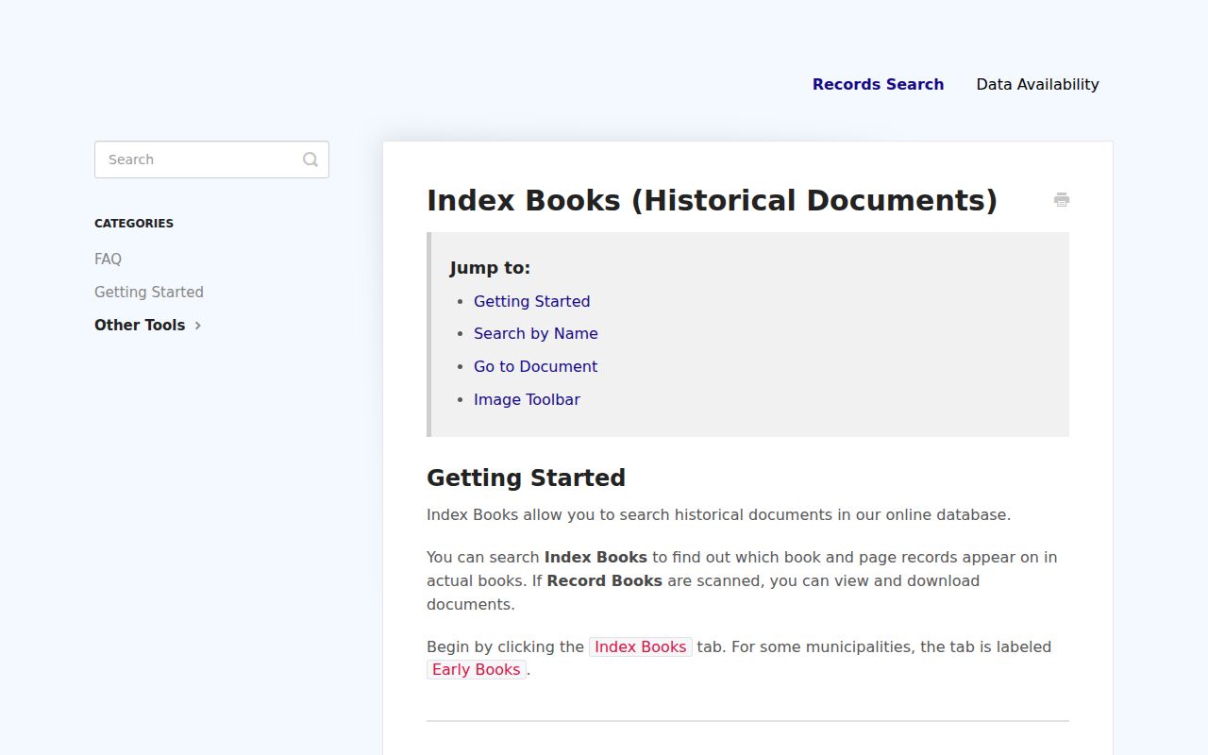Jump to Getting Started section link
The width and height of the screenshot is (1208, 755).
(531, 301)
